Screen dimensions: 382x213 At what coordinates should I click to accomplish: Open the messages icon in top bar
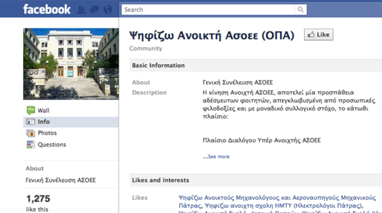[94, 10]
